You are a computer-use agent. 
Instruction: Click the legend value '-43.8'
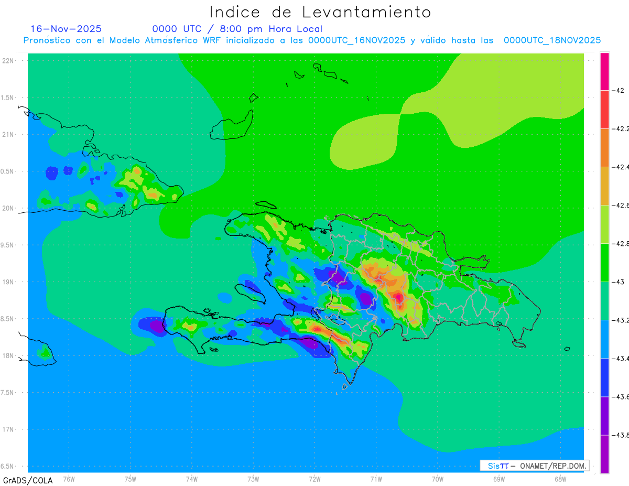(x=621, y=435)
